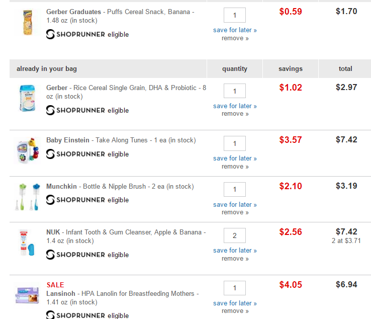Viewport: 371px width, 319px height.
Task: Open Munchkin Bottle & Nipple Brush title link
Action: pyautogui.click(x=120, y=186)
